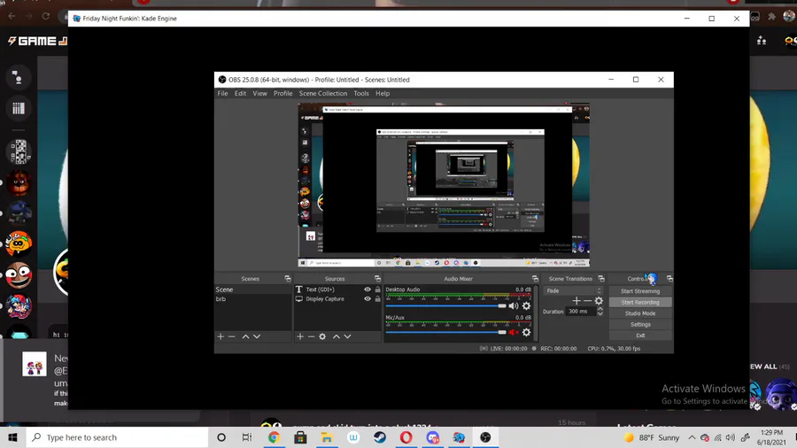
Task: Open File Explorer from the taskbar
Action: (326, 437)
